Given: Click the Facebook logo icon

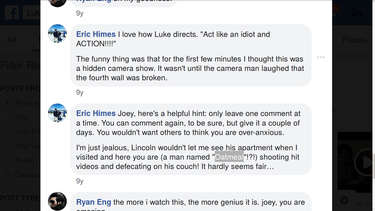Looking at the screenshot, I should pos(12,13).
